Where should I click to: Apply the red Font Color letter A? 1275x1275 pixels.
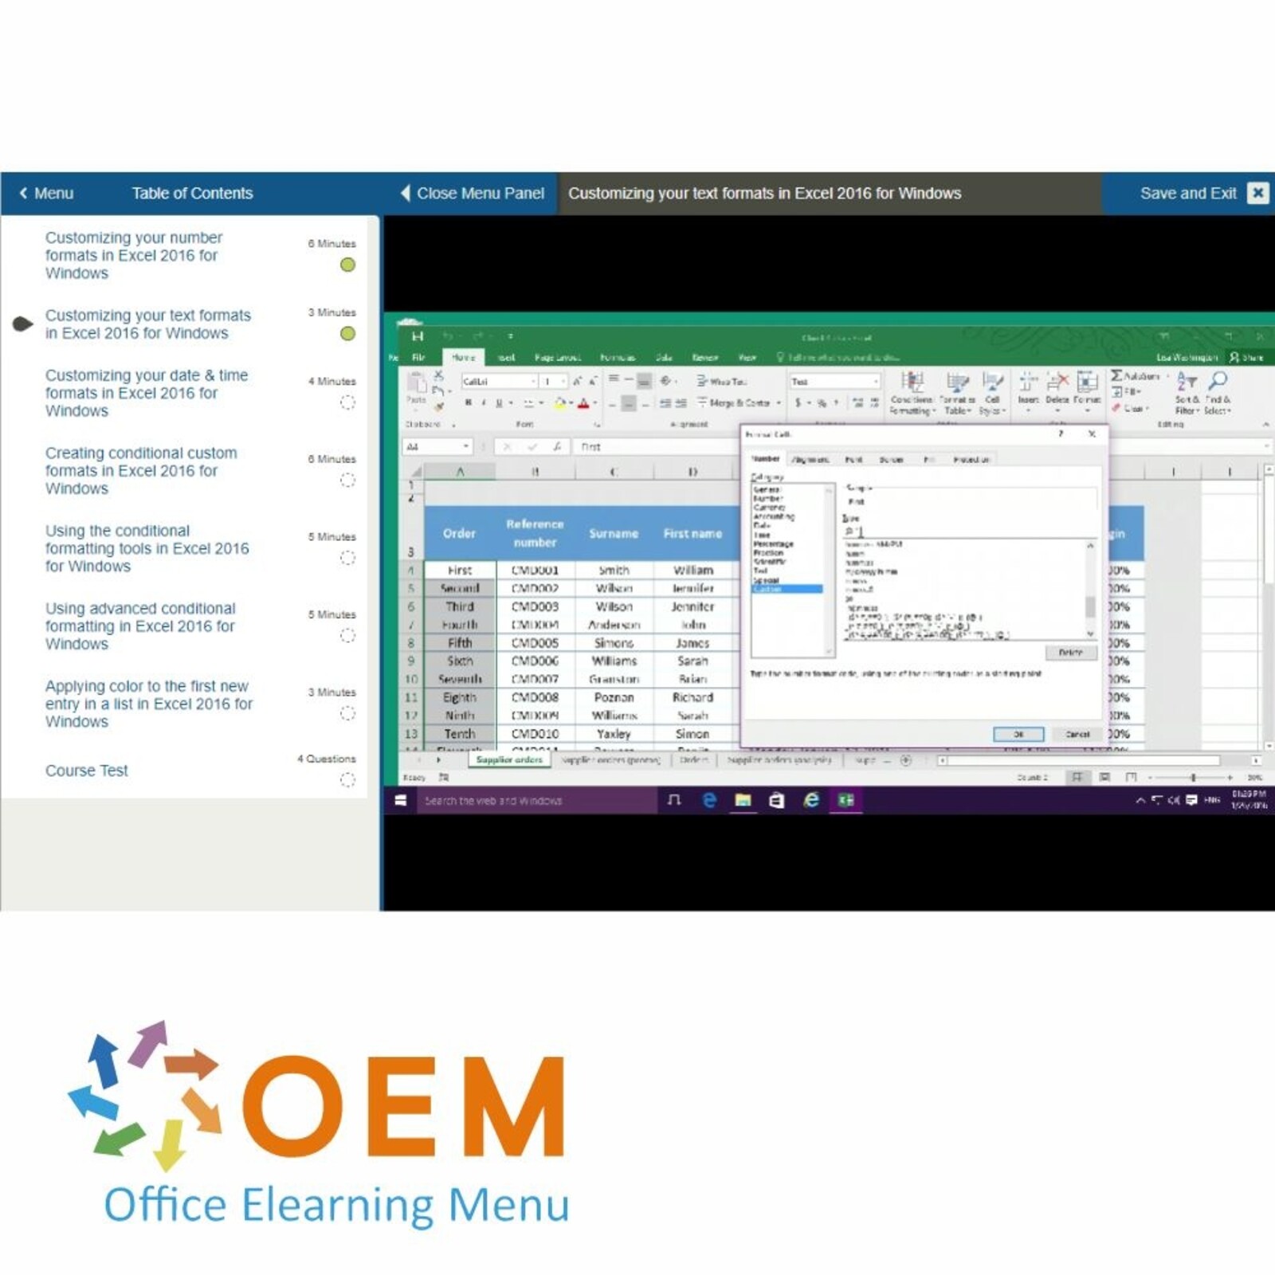583,403
